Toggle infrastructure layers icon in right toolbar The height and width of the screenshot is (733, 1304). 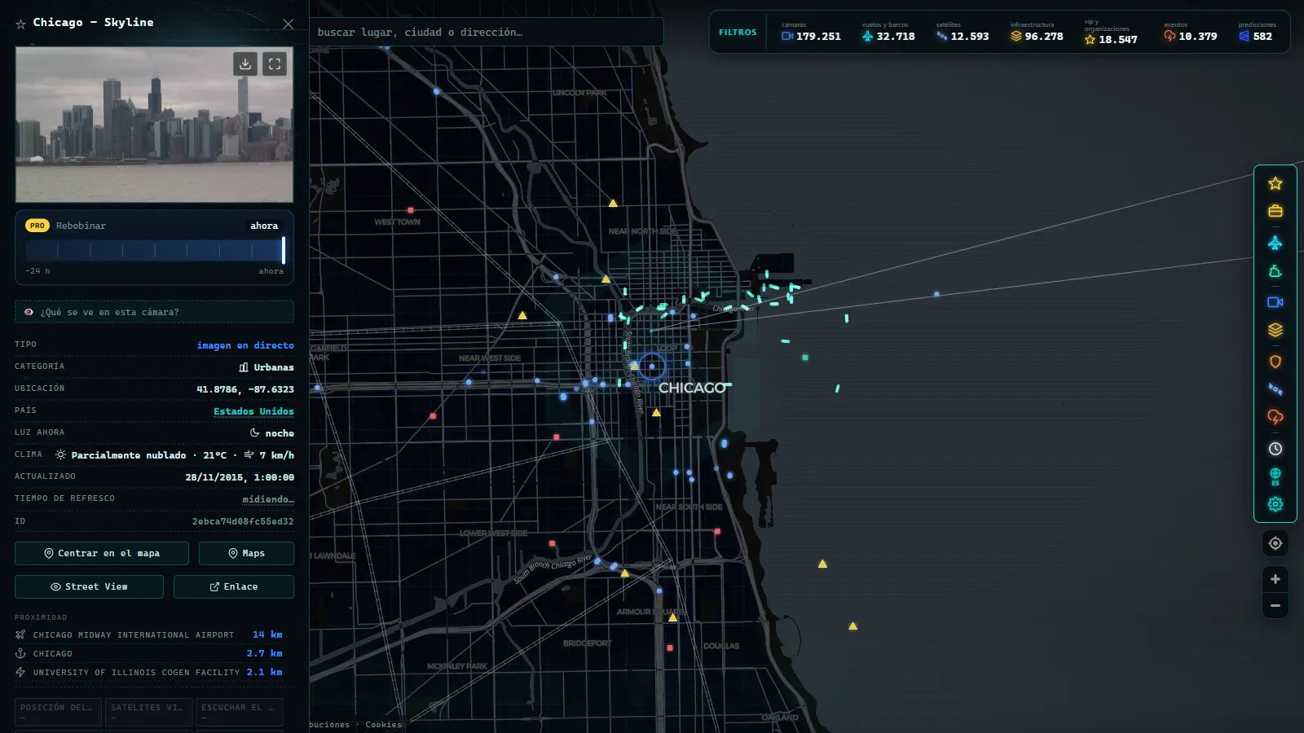(1275, 330)
